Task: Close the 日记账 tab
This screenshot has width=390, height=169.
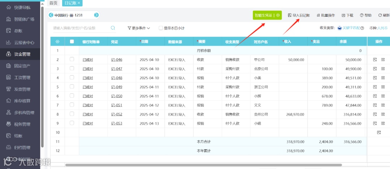Action: [x=79, y=3]
